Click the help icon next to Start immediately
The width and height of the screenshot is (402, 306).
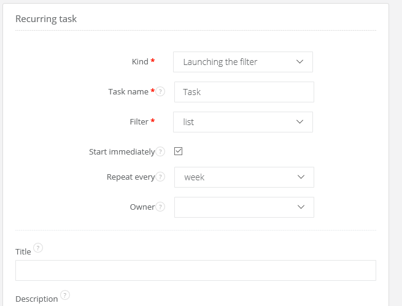(161, 151)
